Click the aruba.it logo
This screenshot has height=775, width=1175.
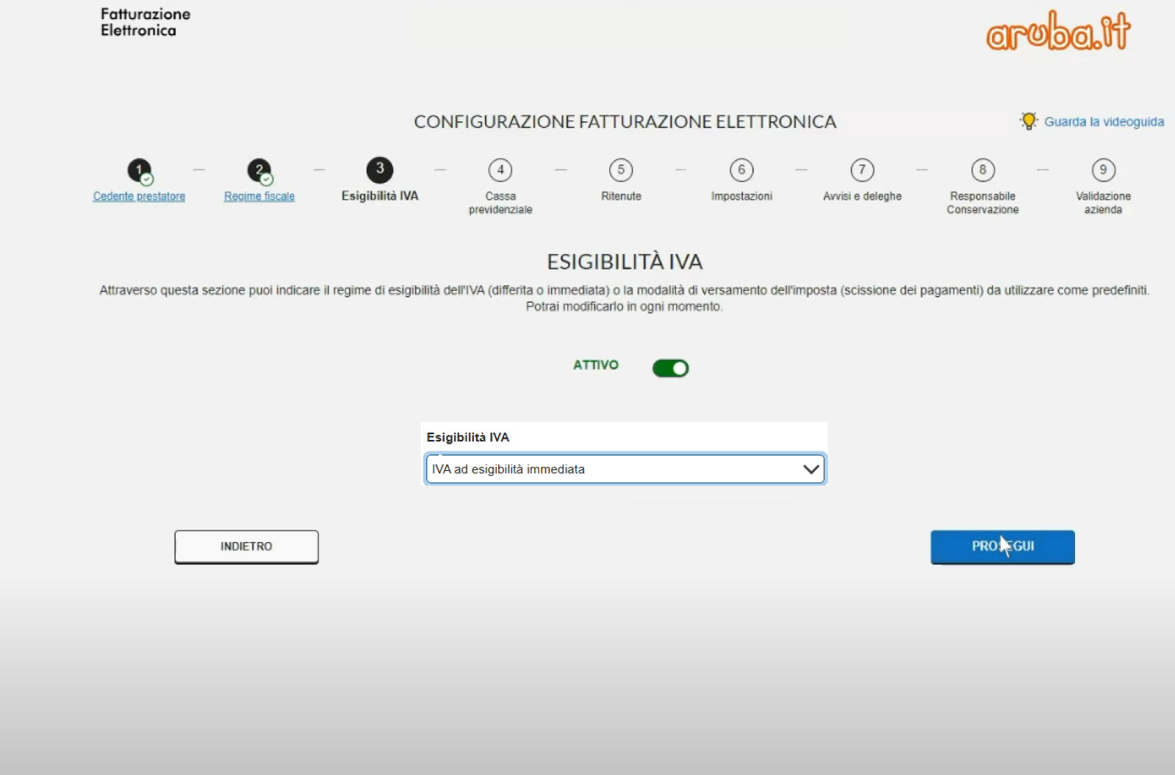(x=1058, y=31)
